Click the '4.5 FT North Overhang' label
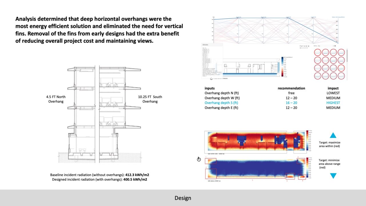This screenshot has width=366, height=206. coord(55,99)
